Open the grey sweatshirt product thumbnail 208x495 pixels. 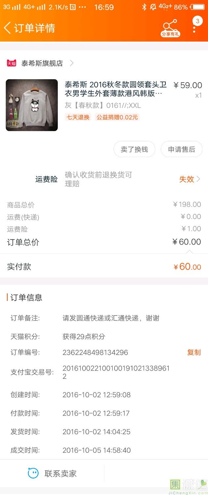click(32, 105)
